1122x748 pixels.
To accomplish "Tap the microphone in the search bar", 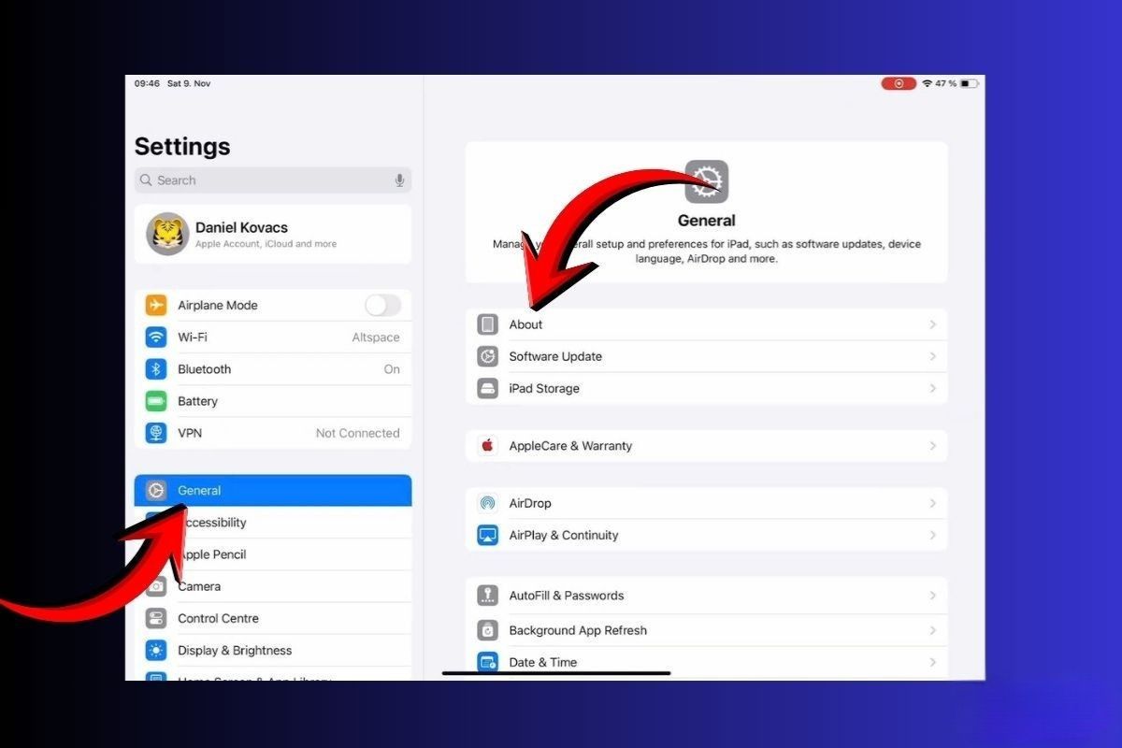I will tap(400, 180).
